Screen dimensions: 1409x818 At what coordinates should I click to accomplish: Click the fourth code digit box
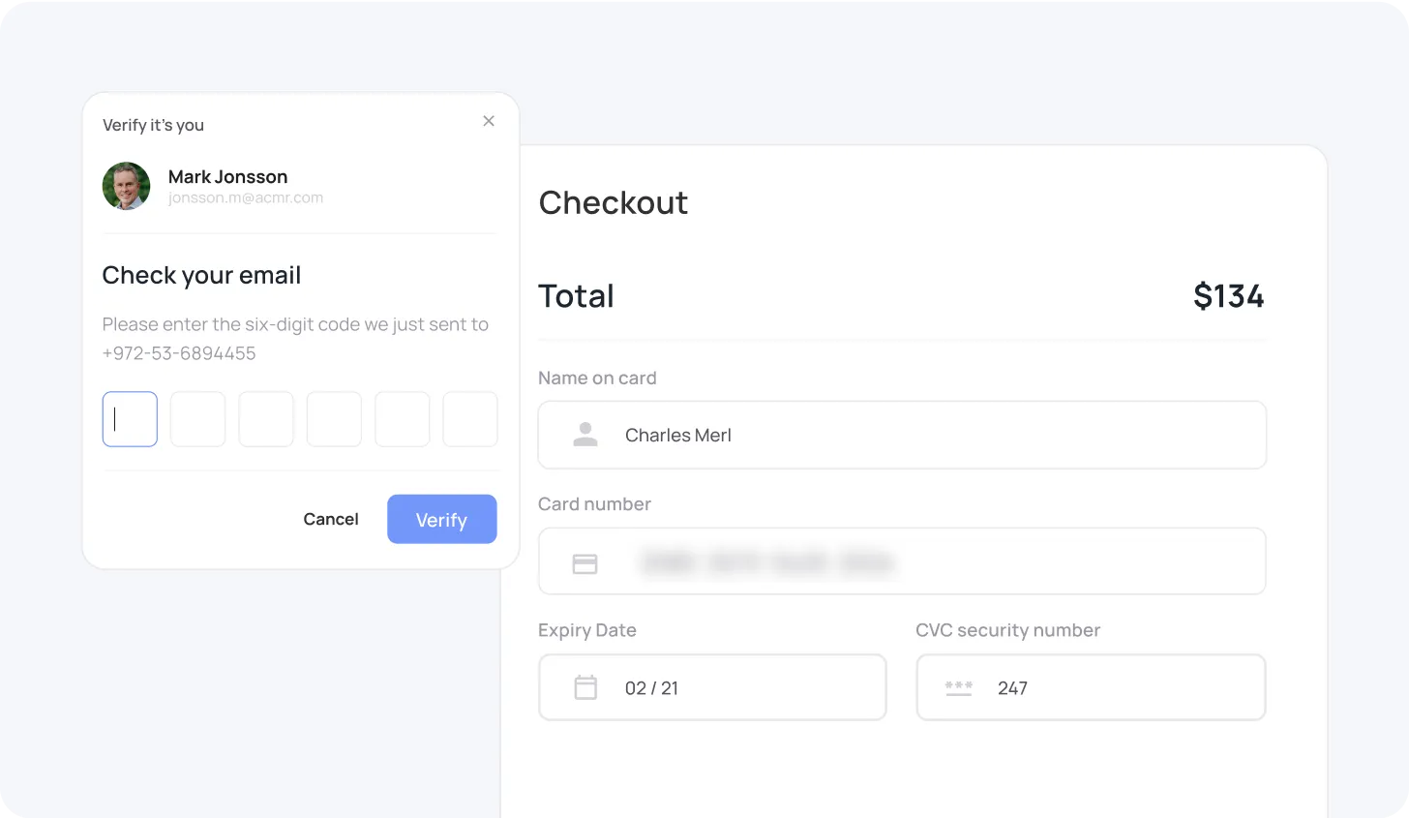click(x=334, y=419)
